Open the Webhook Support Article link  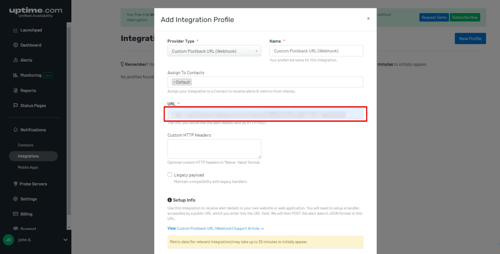point(216,229)
